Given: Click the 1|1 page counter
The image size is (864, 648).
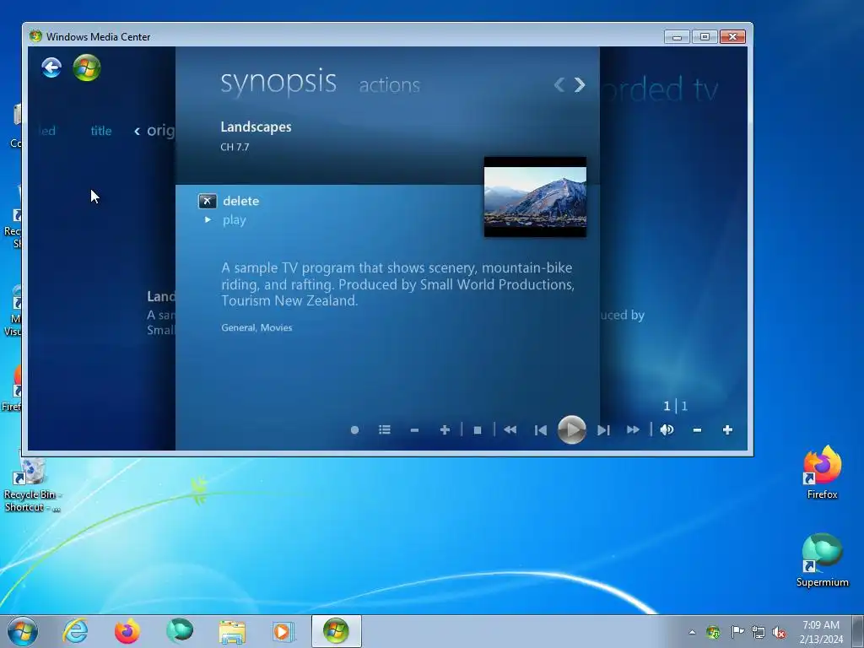Looking at the screenshot, I should (x=676, y=407).
